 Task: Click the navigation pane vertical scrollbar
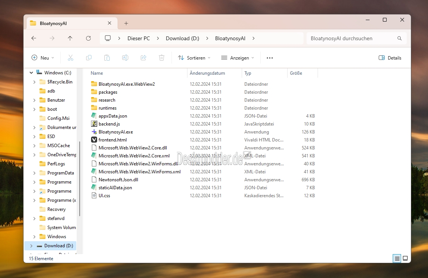(x=80, y=179)
